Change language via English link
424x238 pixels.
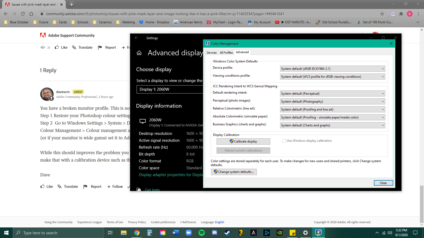click(219, 222)
